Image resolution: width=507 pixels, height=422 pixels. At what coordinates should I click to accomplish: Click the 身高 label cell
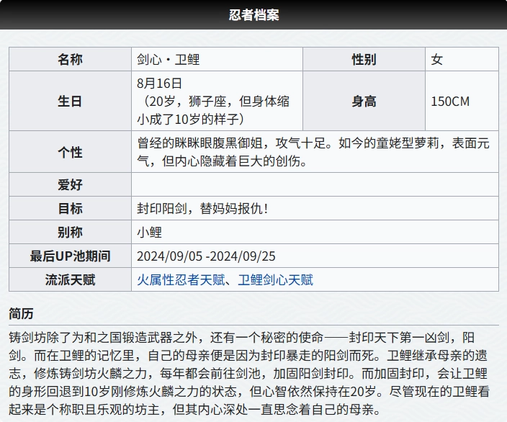[364, 101]
